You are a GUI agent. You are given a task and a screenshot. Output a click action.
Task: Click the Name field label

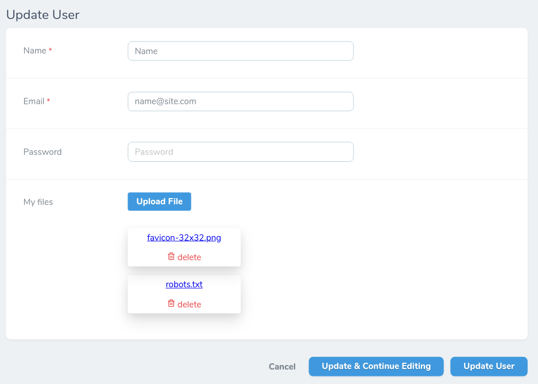click(35, 51)
